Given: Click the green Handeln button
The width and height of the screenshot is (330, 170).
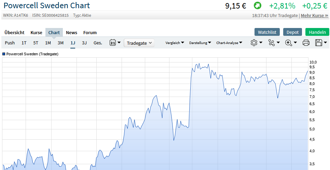Looking at the screenshot, I should (317, 32).
